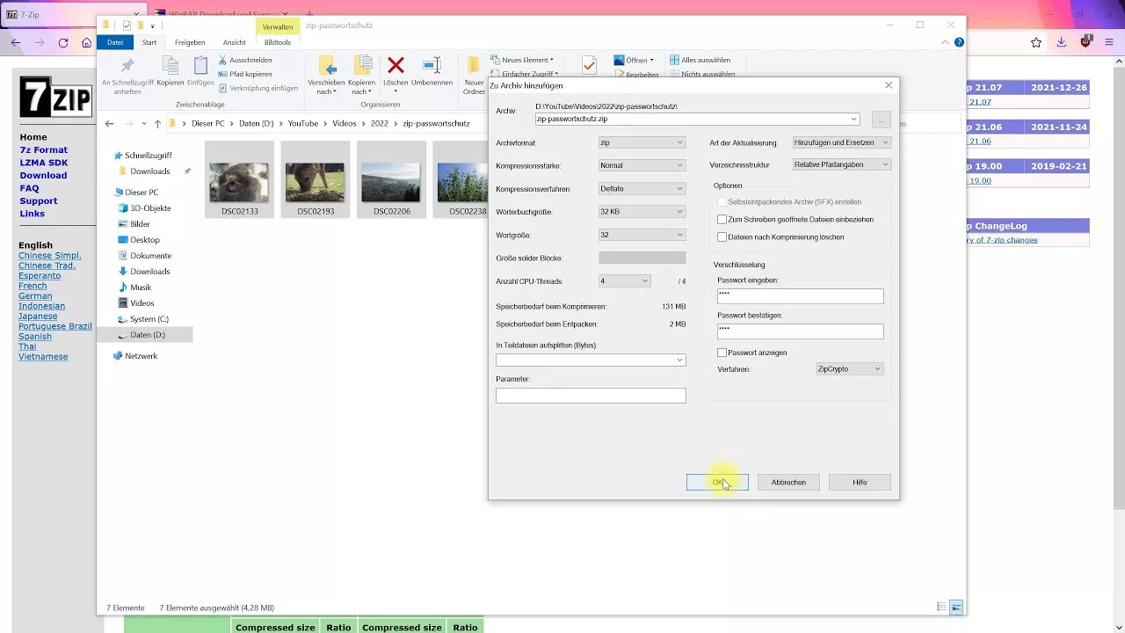Click the Löschen red X icon
Image resolution: width=1125 pixels, height=633 pixels.
[396, 66]
